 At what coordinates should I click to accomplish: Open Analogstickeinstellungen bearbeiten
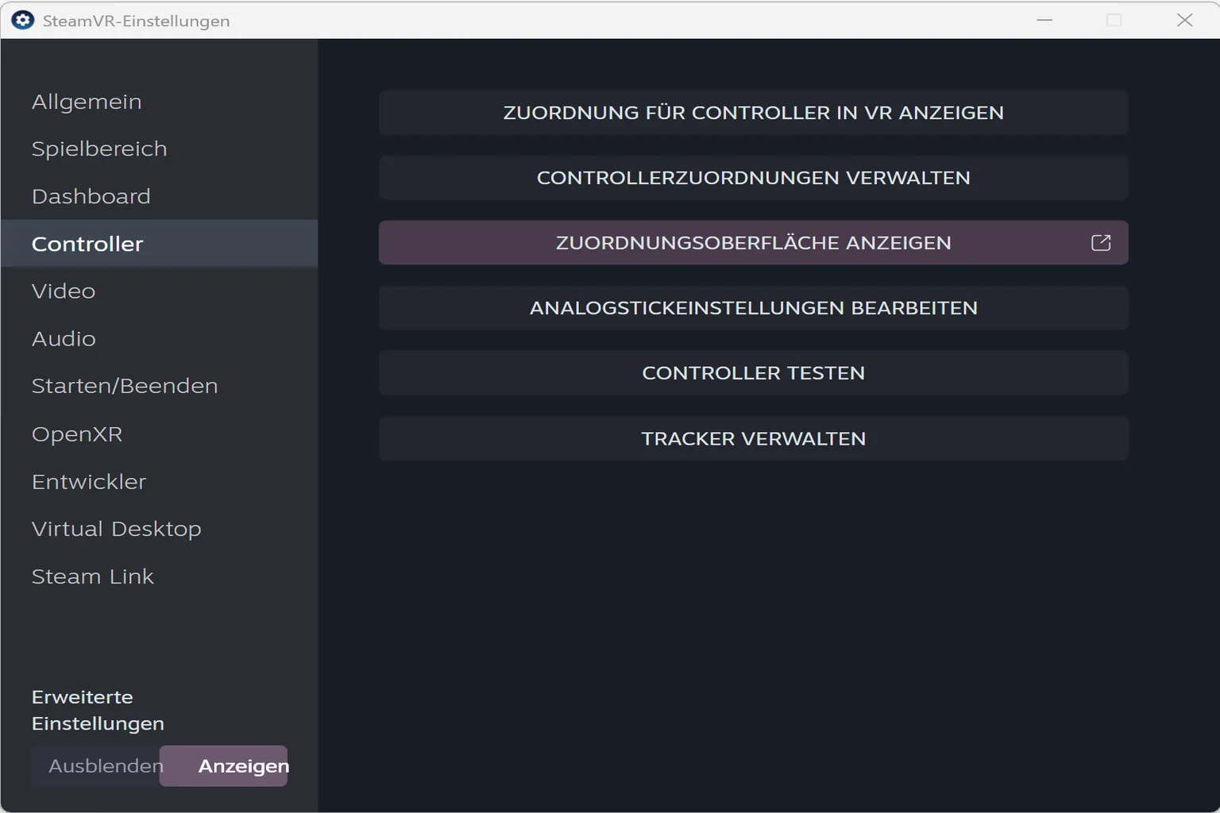point(753,308)
